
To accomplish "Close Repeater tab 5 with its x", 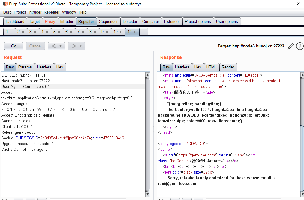I will tap(59, 32).
